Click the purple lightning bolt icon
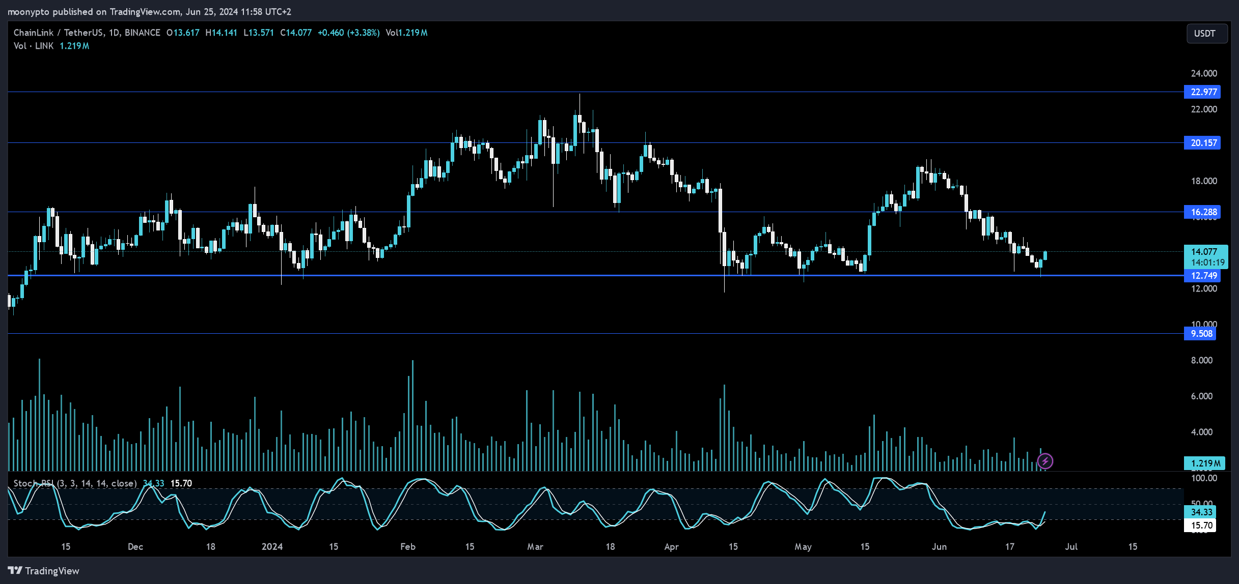The image size is (1239, 584). click(x=1045, y=461)
